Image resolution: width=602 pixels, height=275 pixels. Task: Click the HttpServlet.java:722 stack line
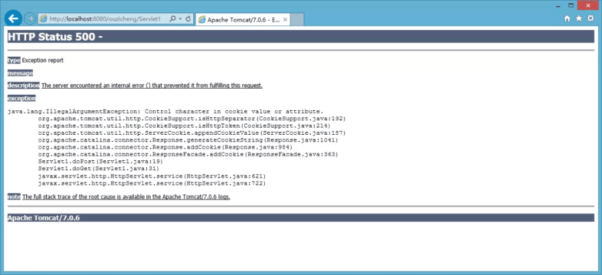tap(152, 184)
